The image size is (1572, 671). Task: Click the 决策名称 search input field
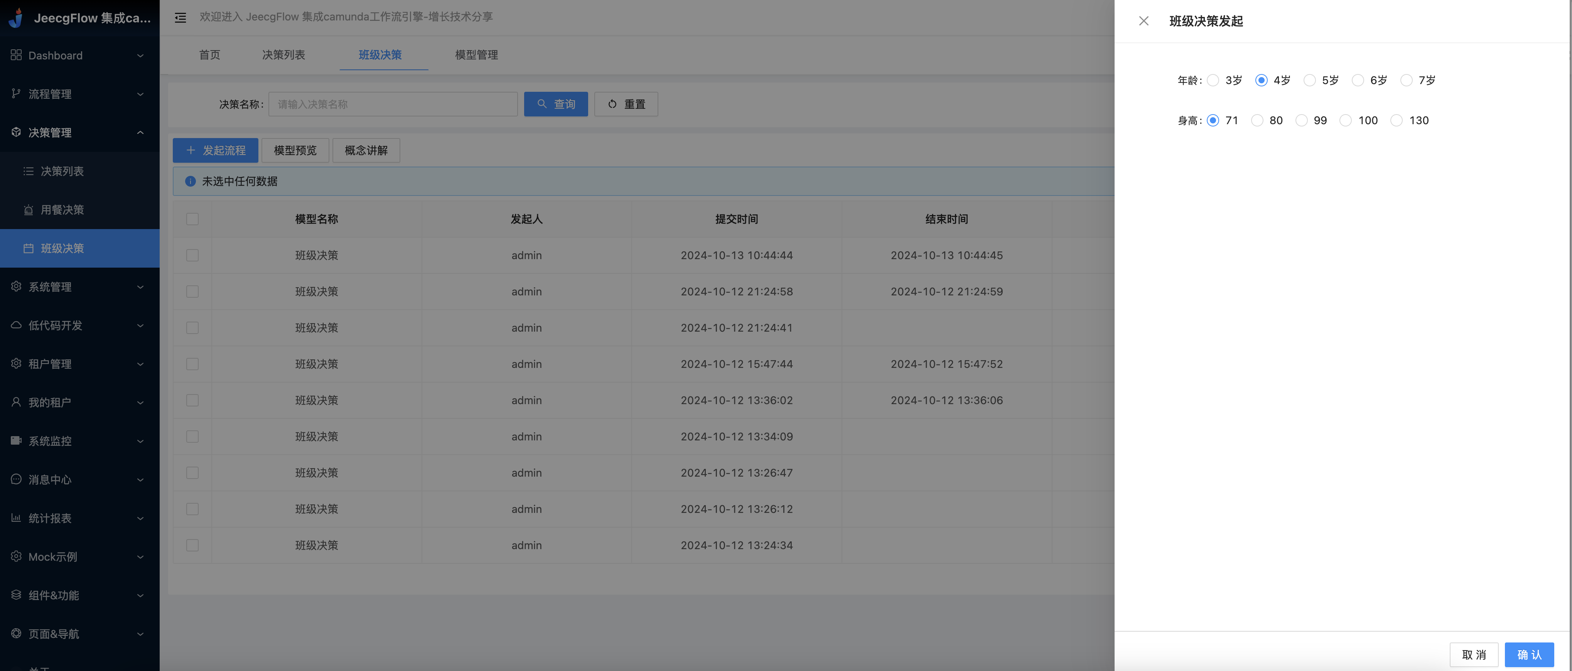[x=393, y=104]
